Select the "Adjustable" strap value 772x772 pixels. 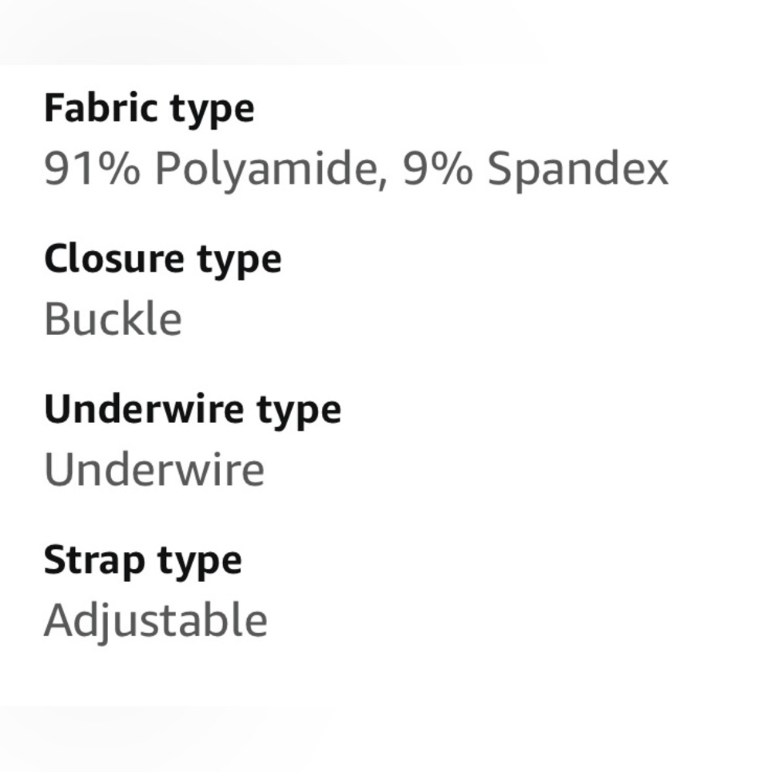pos(155,621)
